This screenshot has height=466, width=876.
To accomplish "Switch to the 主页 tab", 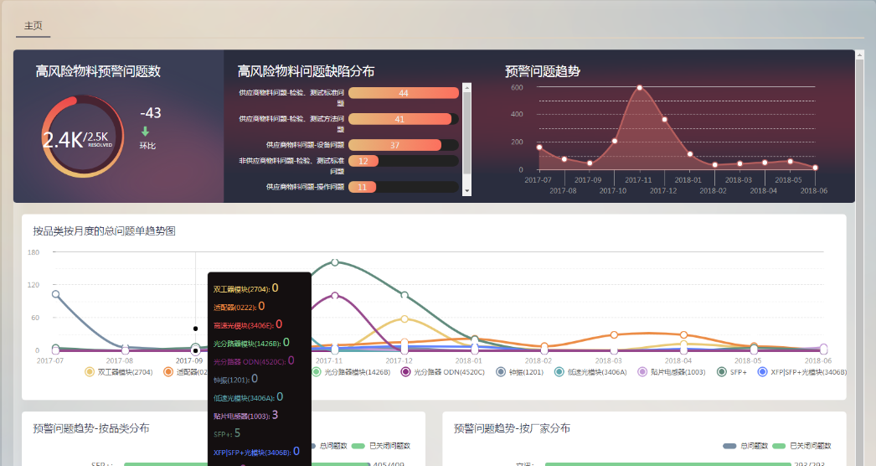I will point(33,26).
